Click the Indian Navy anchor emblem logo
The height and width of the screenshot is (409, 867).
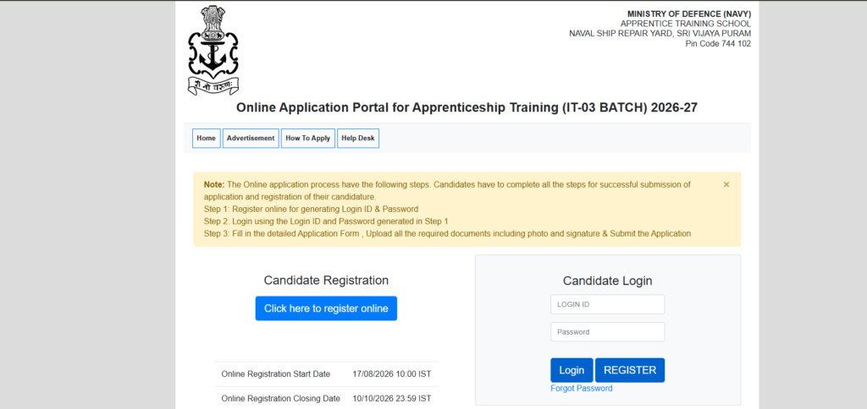point(213,50)
